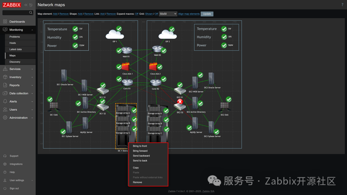Select the ISP 2 cloud icon

coord(167,34)
